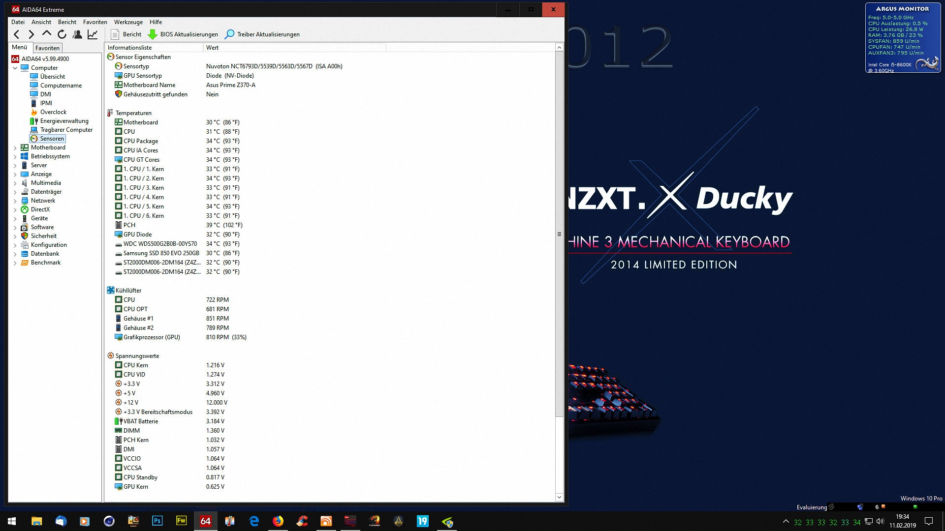Select the VBAT Batterie voltage row
The height and width of the screenshot is (531, 945).
pyautogui.click(x=330, y=421)
